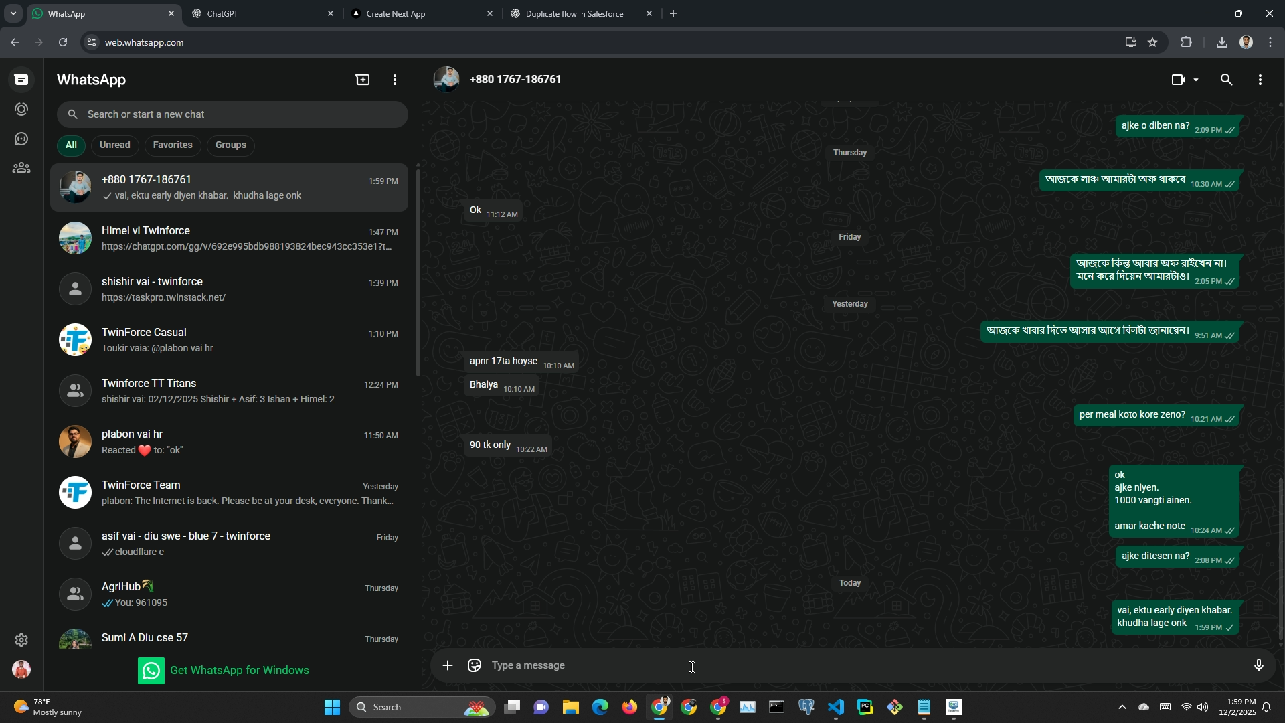The height and width of the screenshot is (723, 1285).
Task: Open WhatsApp settings gear icon
Action: [x=21, y=640]
